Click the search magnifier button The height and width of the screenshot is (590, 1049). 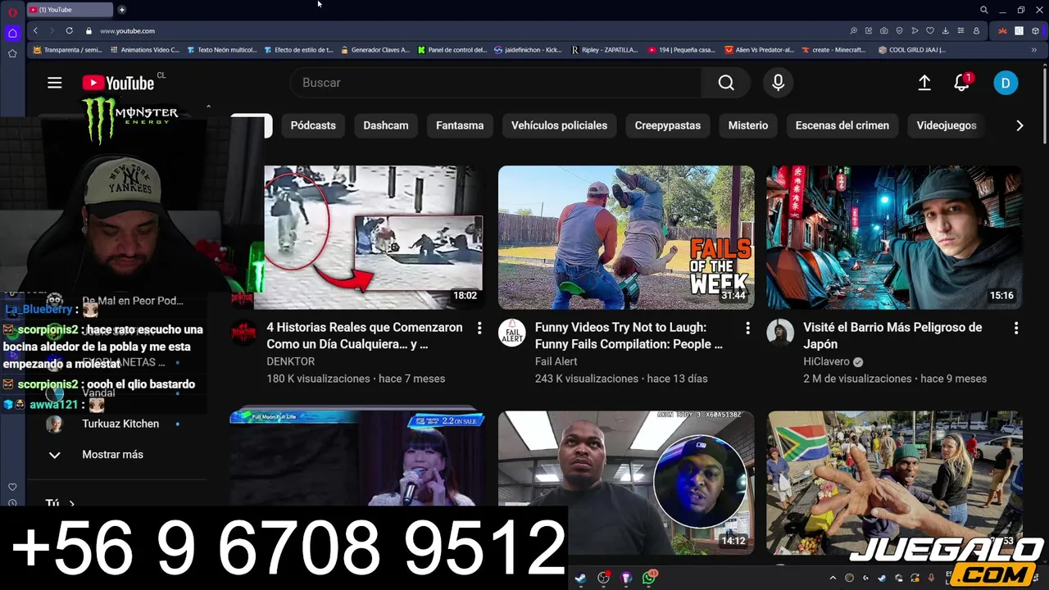point(726,83)
